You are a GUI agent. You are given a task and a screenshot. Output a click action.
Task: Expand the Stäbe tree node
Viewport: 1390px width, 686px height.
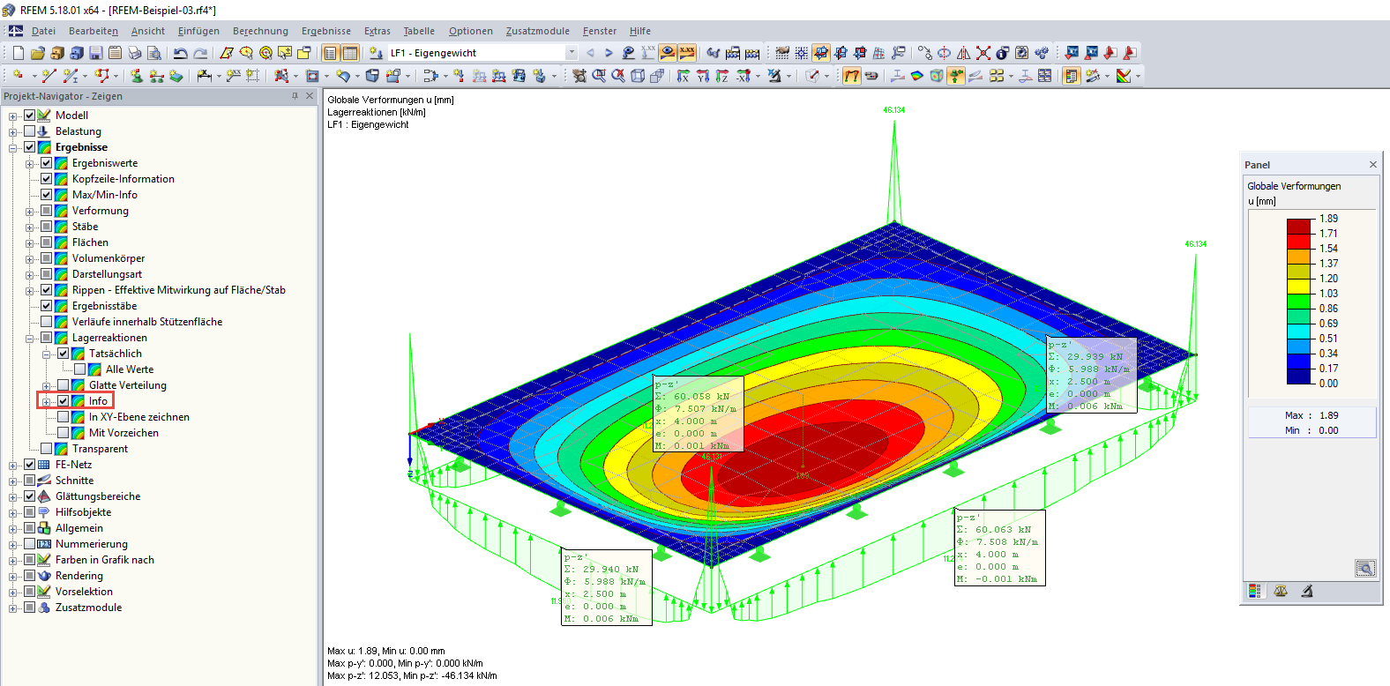coord(29,227)
